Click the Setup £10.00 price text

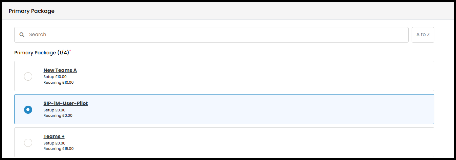click(55, 77)
